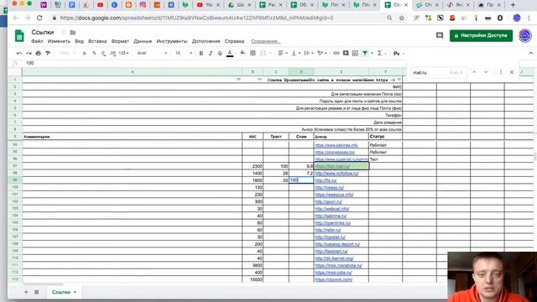Collapse the menus with up chevron
The image size is (537, 302).
point(531,53)
